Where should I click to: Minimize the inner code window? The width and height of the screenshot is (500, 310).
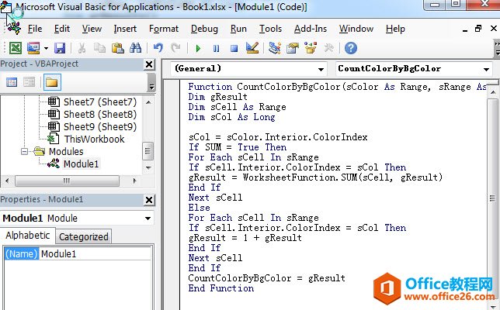[x=465, y=29]
